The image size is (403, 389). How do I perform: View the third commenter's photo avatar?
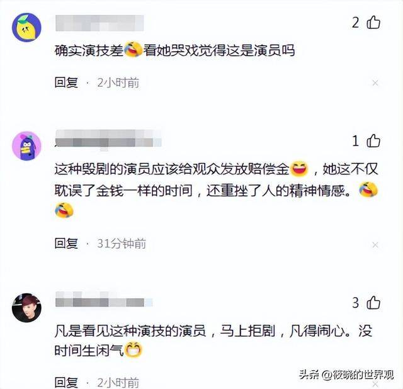[x=26, y=308]
